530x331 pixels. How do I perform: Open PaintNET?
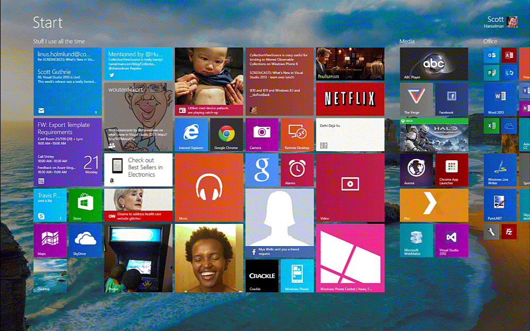coord(499,205)
